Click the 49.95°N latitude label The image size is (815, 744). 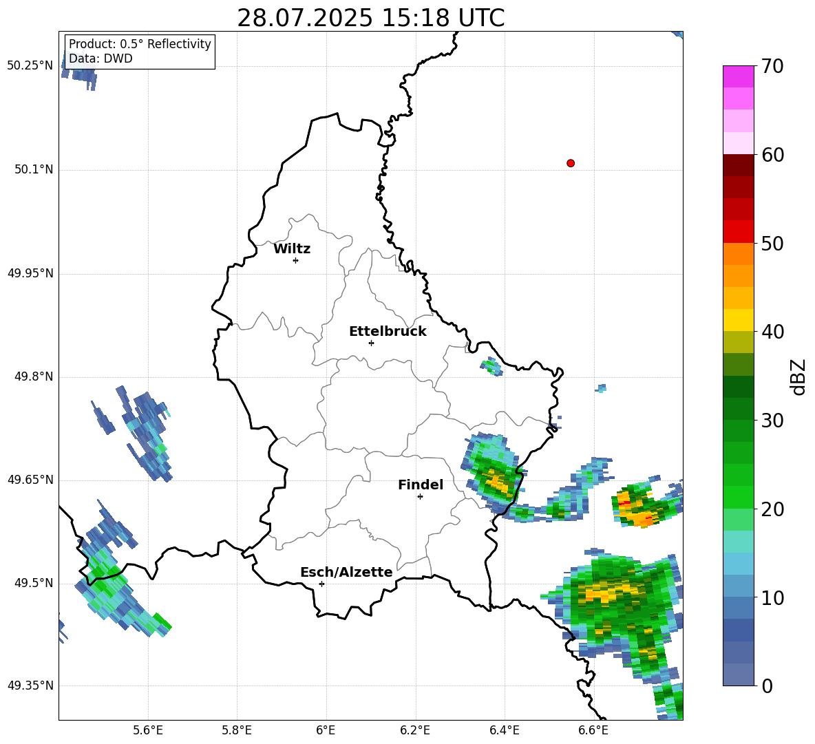tap(30, 273)
